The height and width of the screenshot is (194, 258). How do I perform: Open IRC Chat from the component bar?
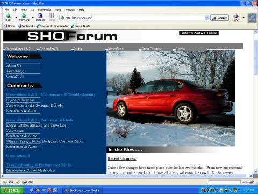click(31, 182)
